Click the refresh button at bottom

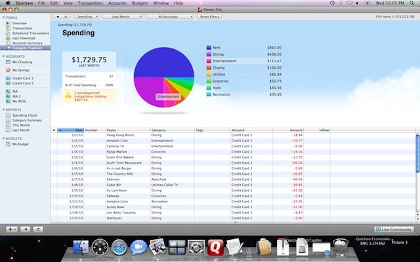pyautogui.click(x=38, y=229)
